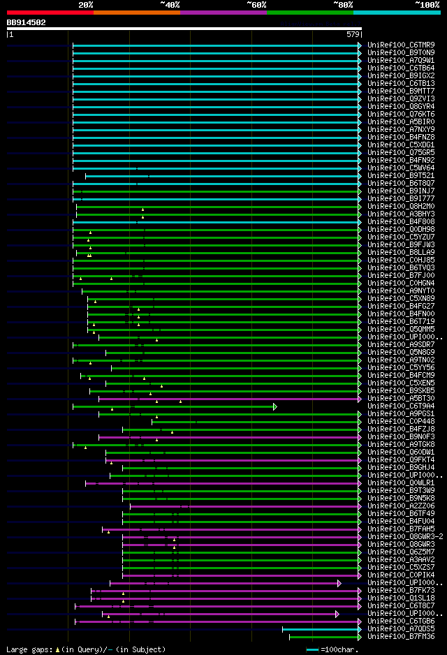
Task: Select label UniRef100_Q8H2M0
Action: coord(401,206)
